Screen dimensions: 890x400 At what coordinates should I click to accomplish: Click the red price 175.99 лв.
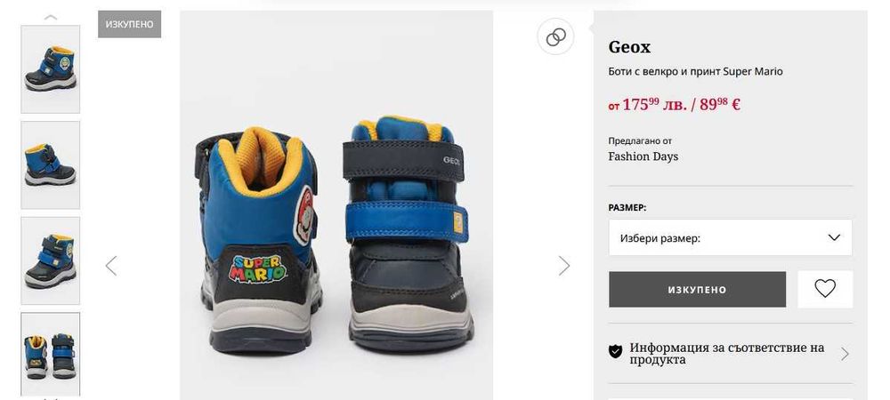(654, 105)
